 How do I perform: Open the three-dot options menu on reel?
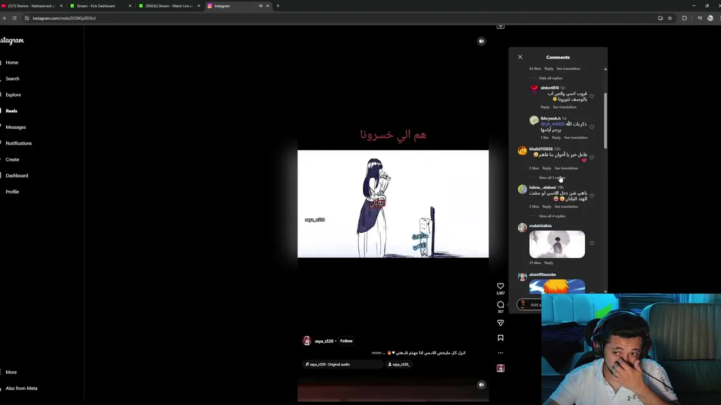click(x=500, y=353)
